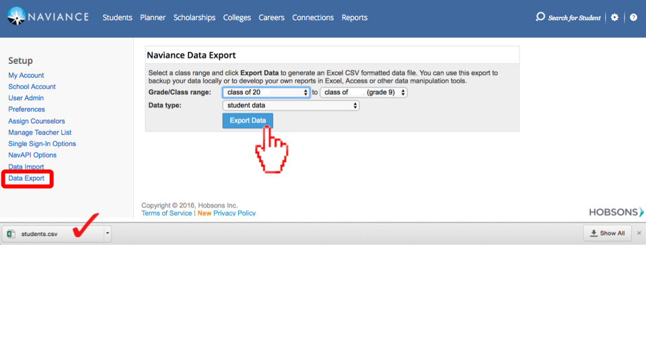Open School Account settings

point(32,87)
